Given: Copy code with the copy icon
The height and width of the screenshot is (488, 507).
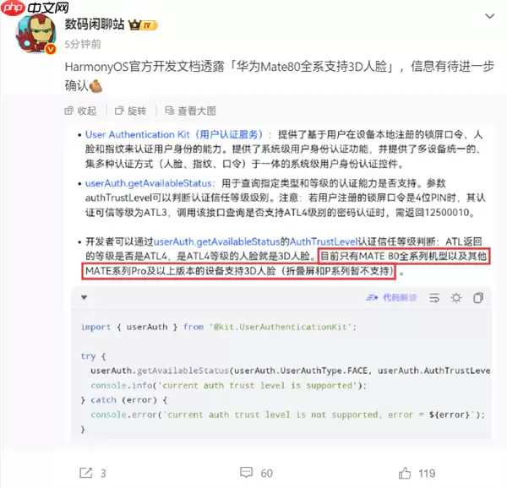Looking at the screenshot, I should pyautogui.click(x=478, y=298).
